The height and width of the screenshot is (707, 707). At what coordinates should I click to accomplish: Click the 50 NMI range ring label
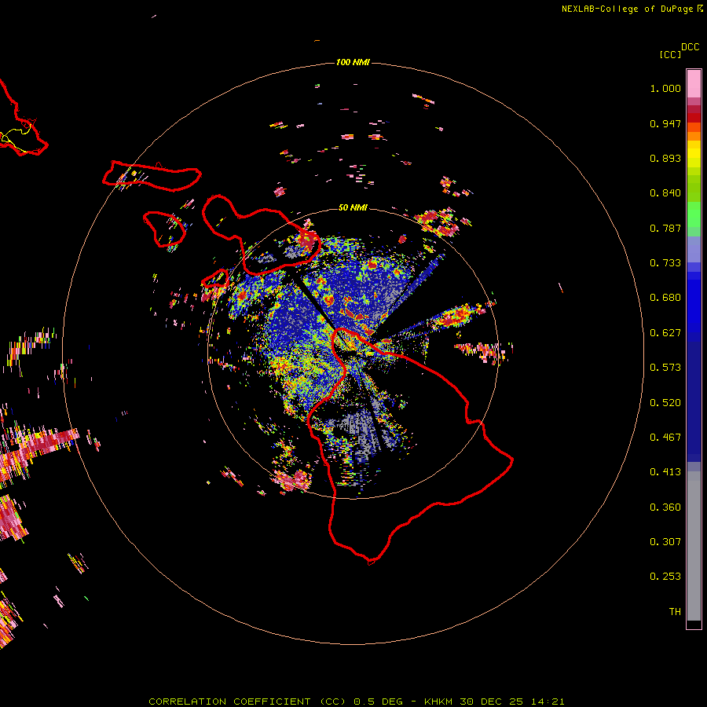point(353,207)
